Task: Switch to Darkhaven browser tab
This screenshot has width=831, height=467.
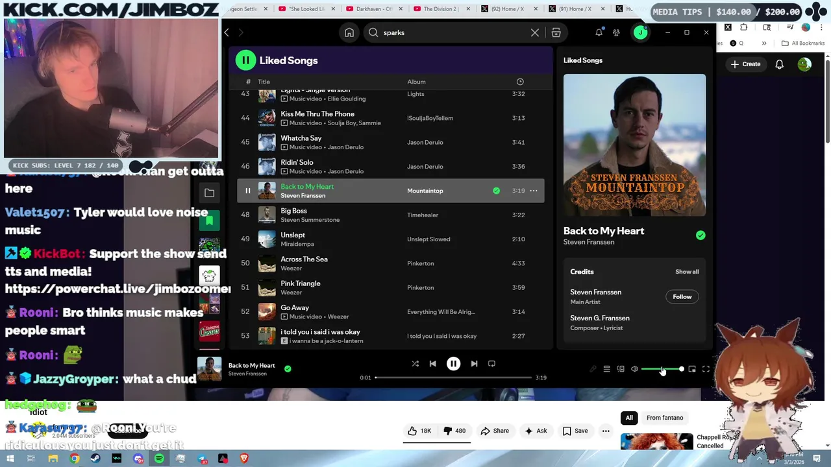Action: [x=373, y=9]
